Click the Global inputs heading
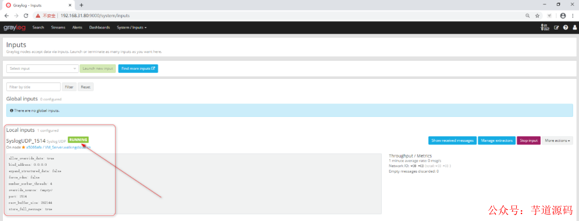The width and height of the screenshot is (579, 221). click(22, 99)
